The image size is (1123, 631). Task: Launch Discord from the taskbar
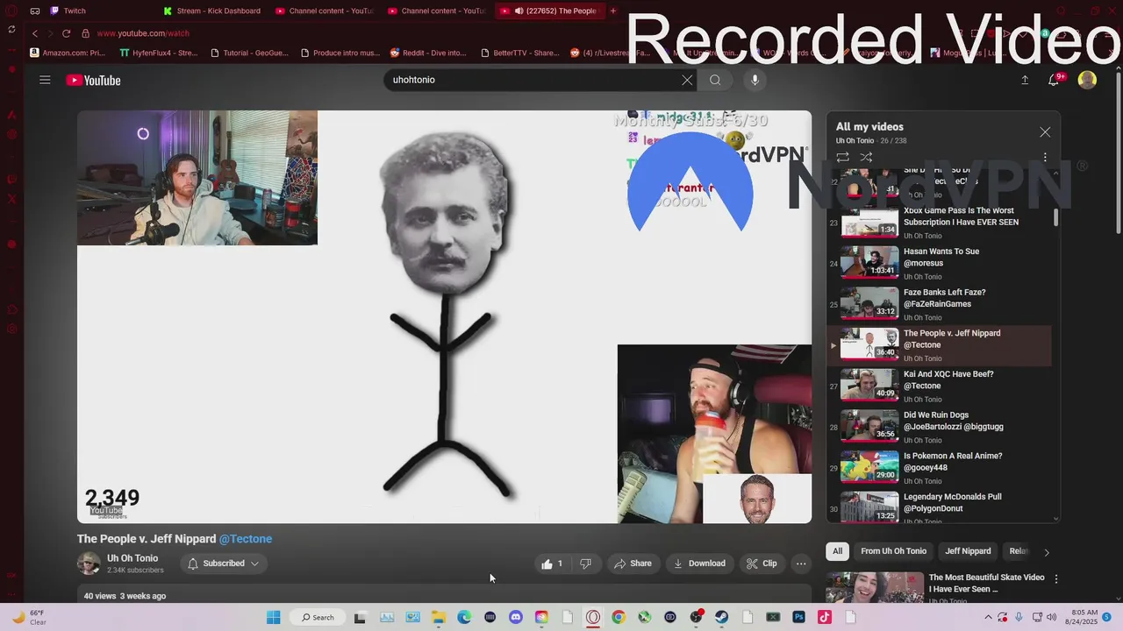pyautogui.click(x=516, y=617)
